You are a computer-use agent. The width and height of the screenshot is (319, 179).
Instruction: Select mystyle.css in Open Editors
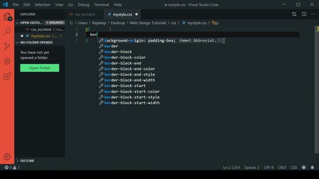point(40,36)
